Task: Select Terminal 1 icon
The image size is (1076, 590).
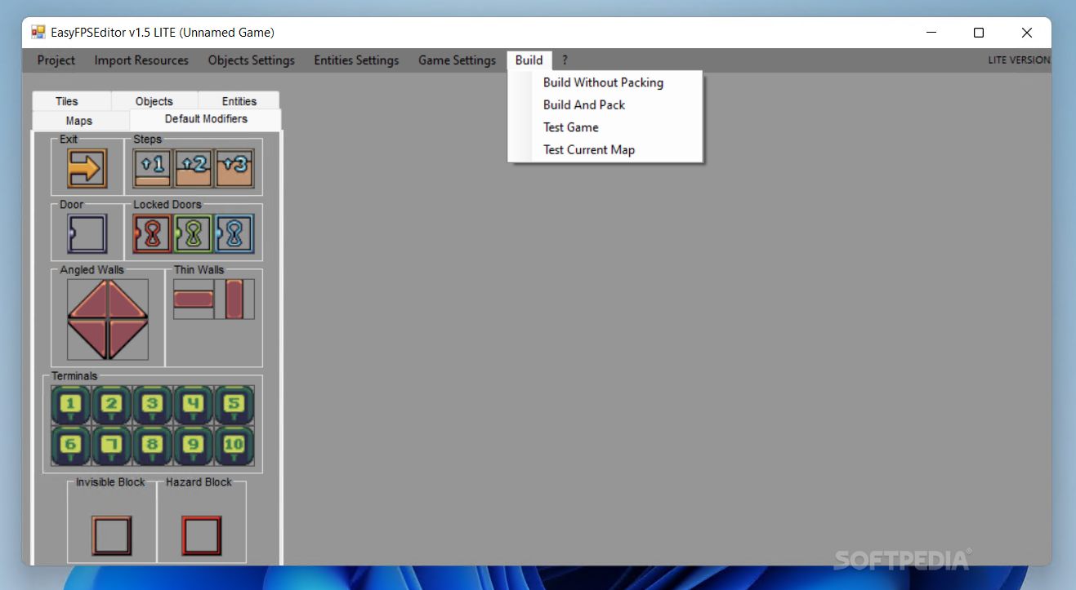Action: [x=71, y=405]
